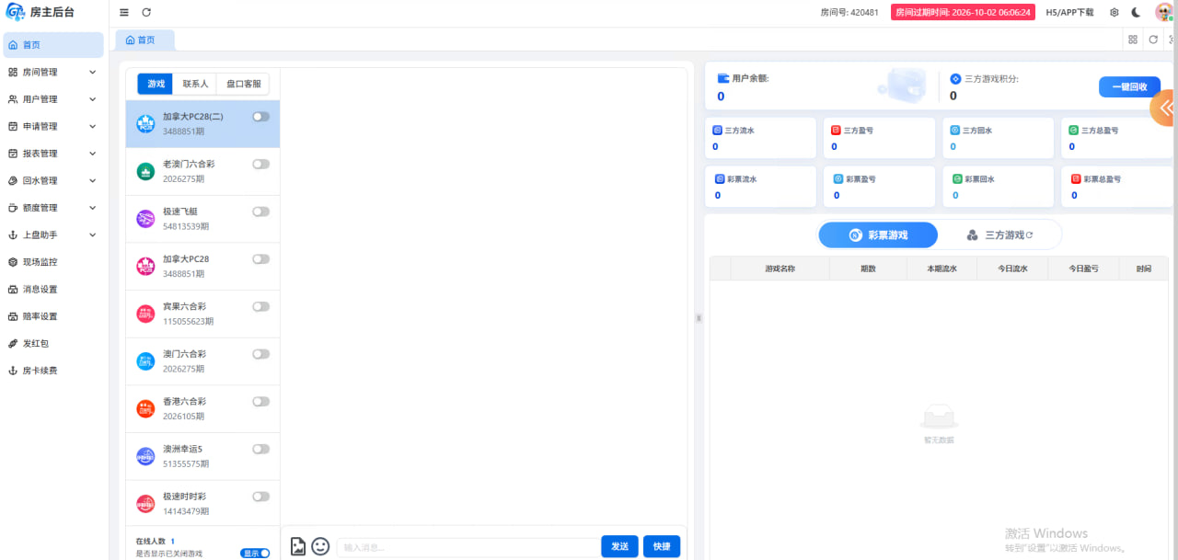Switch to dark mode with moon icon
Viewport: 1178px width, 560px height.
(x=1137, y=13)
